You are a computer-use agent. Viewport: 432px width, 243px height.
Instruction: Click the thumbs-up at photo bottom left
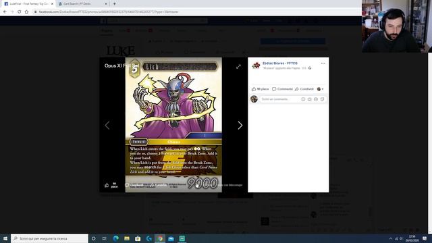[x=107, y=185]
